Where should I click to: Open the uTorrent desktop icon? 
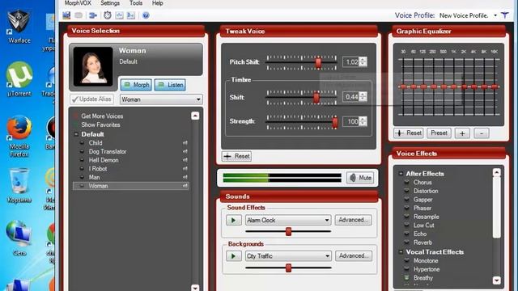(19, 79)
